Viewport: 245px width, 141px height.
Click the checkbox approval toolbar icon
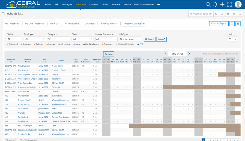[x=234, y=14]
